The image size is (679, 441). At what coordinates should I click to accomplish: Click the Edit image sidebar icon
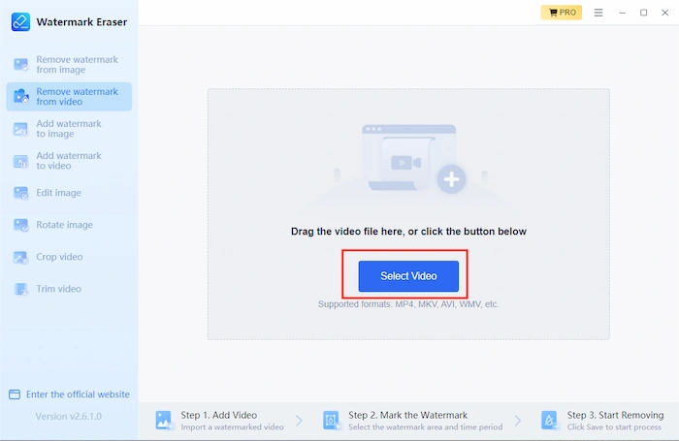20,193
